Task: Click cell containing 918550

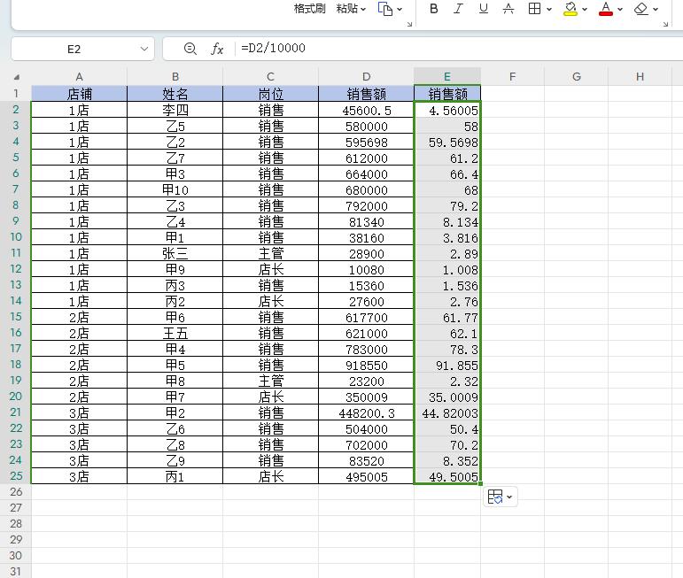Action: point(367,366)
